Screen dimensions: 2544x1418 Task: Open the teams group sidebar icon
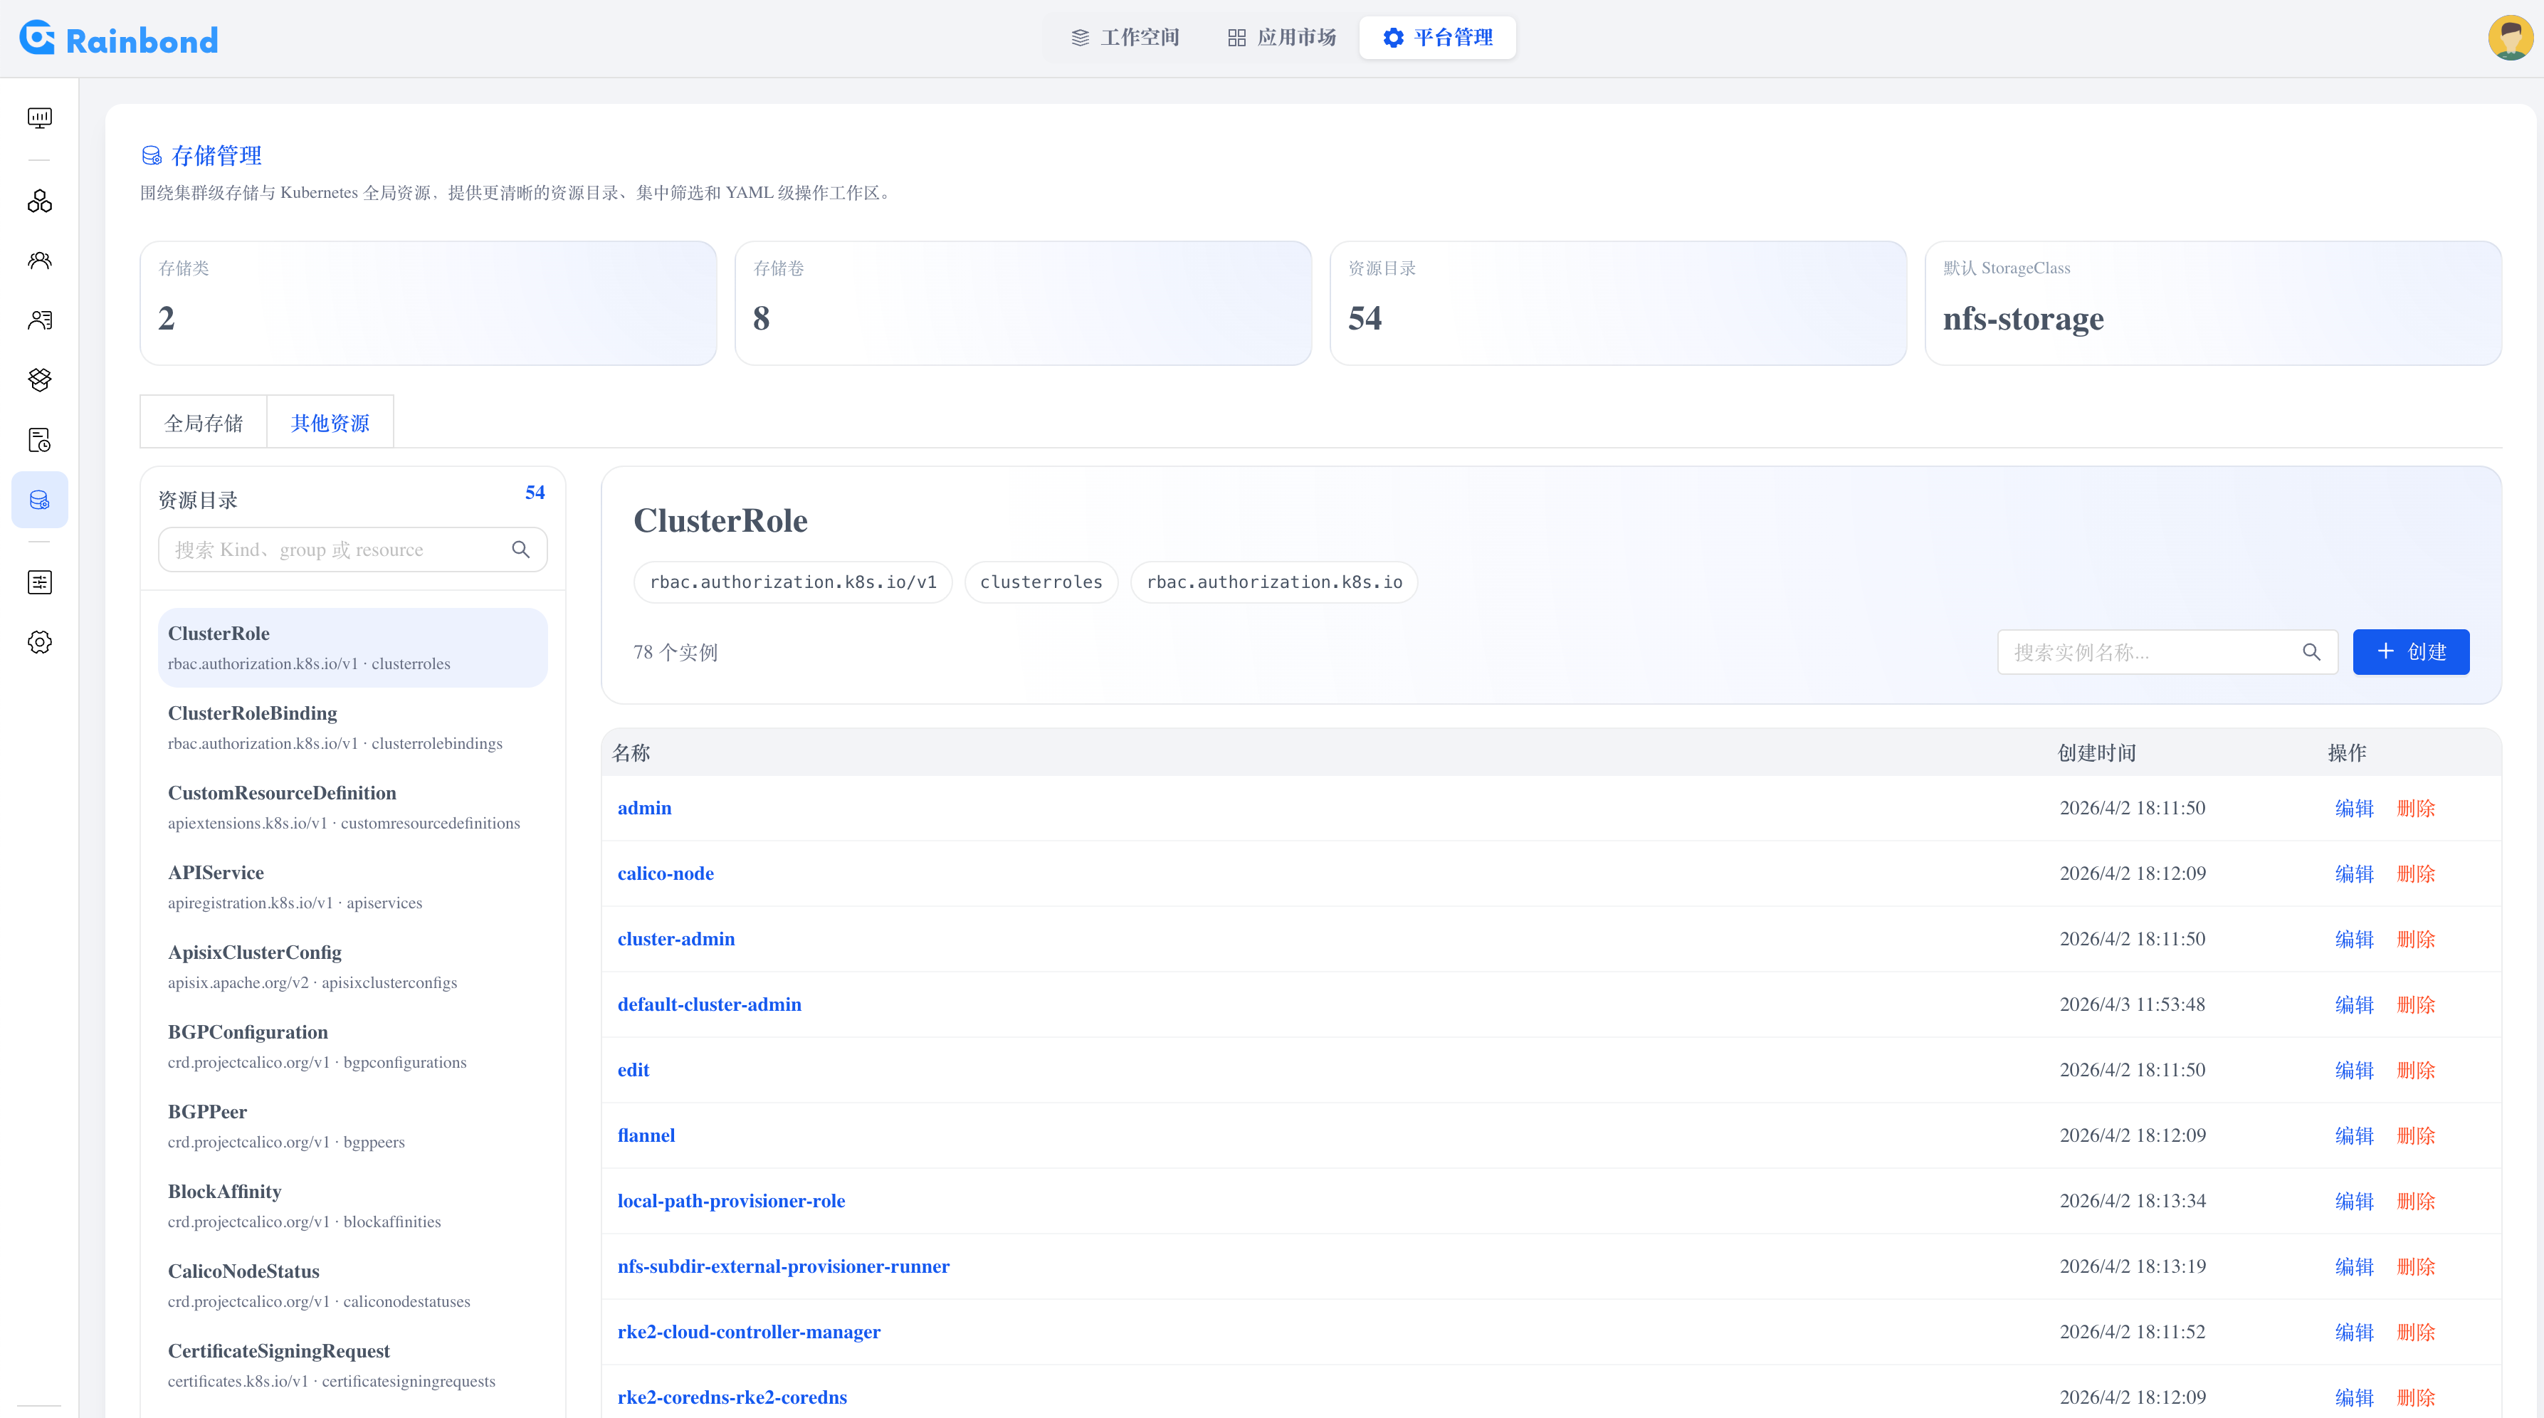click(39, 261)
